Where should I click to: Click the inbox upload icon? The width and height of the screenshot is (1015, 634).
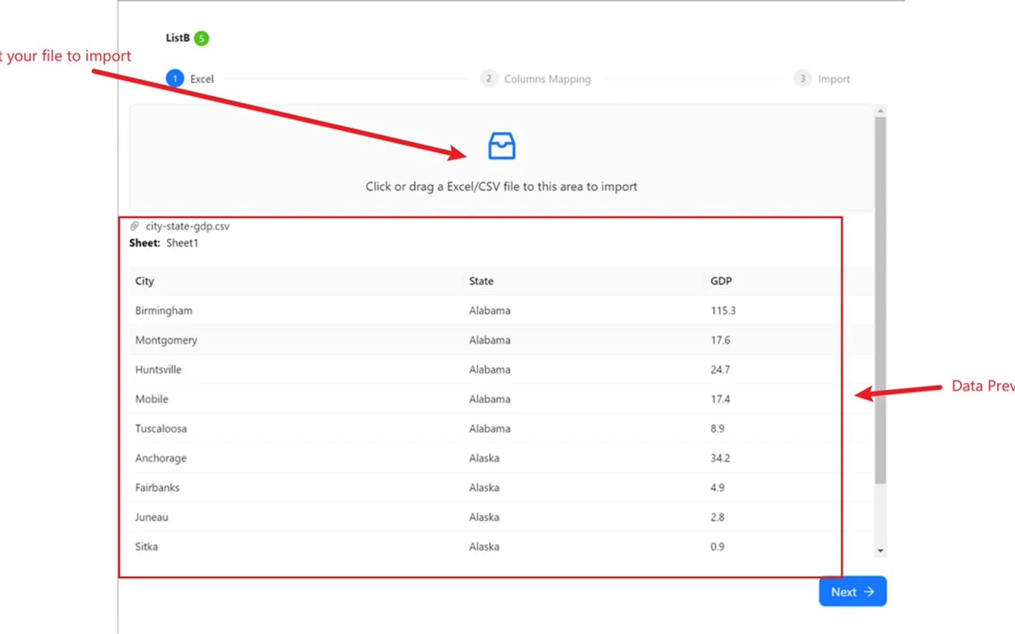point(502,146)
